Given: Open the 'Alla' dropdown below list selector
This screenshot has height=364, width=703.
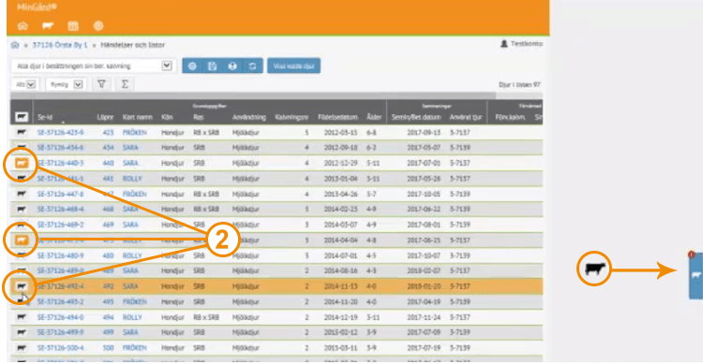Looking at the screenshot, I should point(25,84).
